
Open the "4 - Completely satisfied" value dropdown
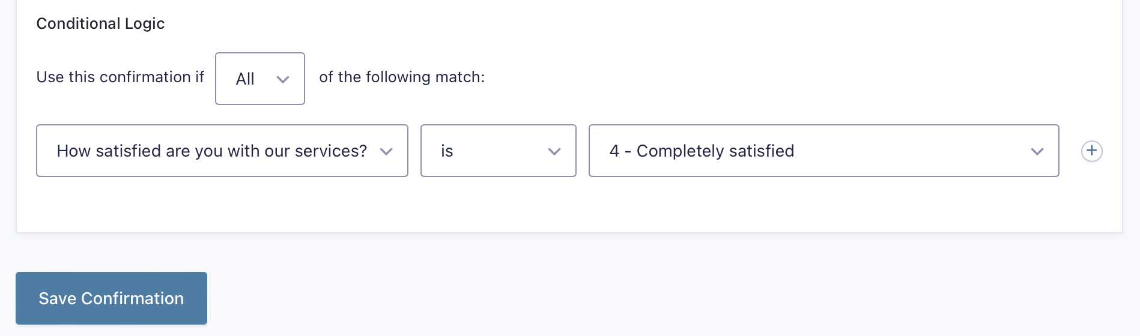tap(824, 151)
